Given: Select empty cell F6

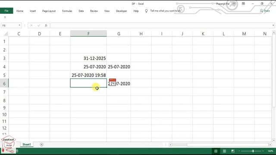Looking at the screenshot, I should click(x=88, y=83).
